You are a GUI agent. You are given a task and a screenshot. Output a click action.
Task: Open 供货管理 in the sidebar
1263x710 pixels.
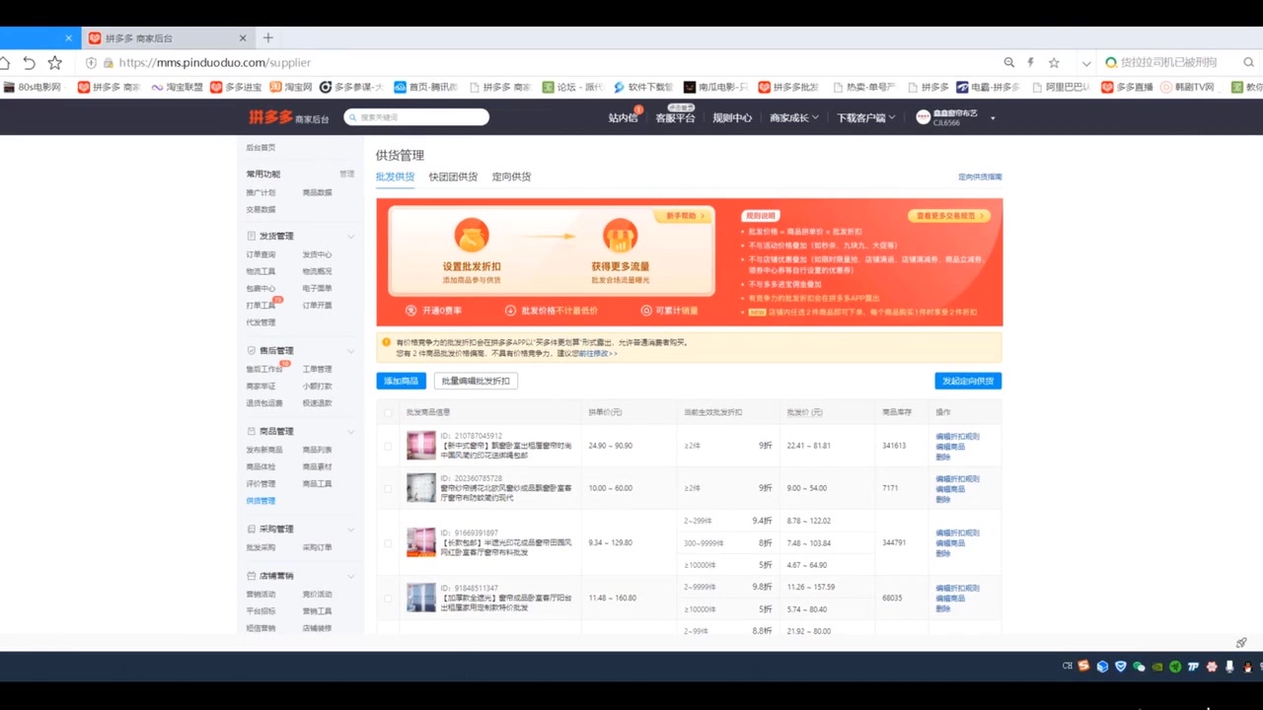[x=261, y=501]
